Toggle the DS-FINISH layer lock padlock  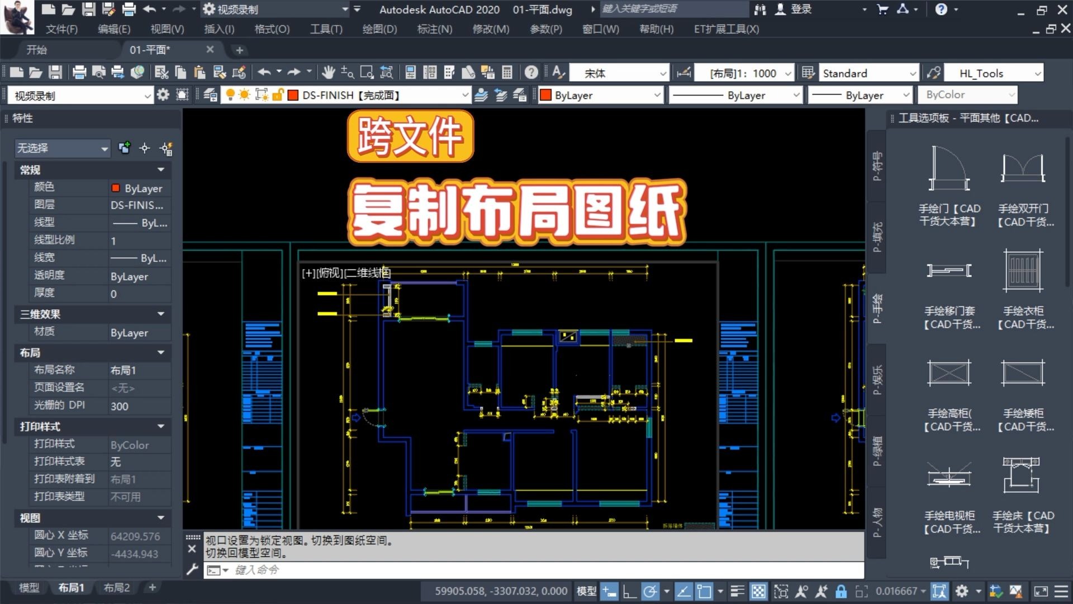pos(277,95)
